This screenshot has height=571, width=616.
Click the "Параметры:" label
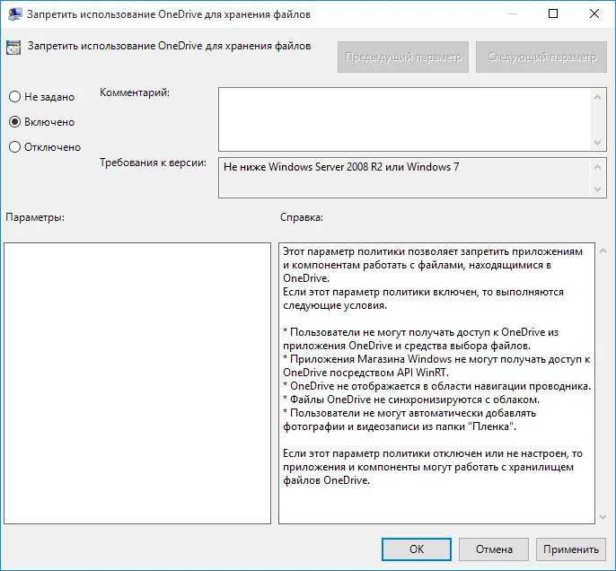(x=35, y=217)
